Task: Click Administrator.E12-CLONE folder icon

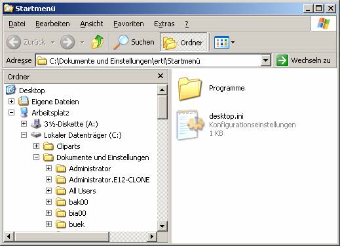Action: (61, 180)
